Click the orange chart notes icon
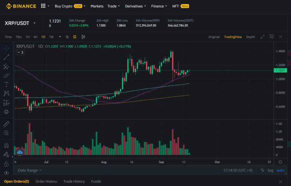Screen dimensions: 291x186 pos(75,37)
